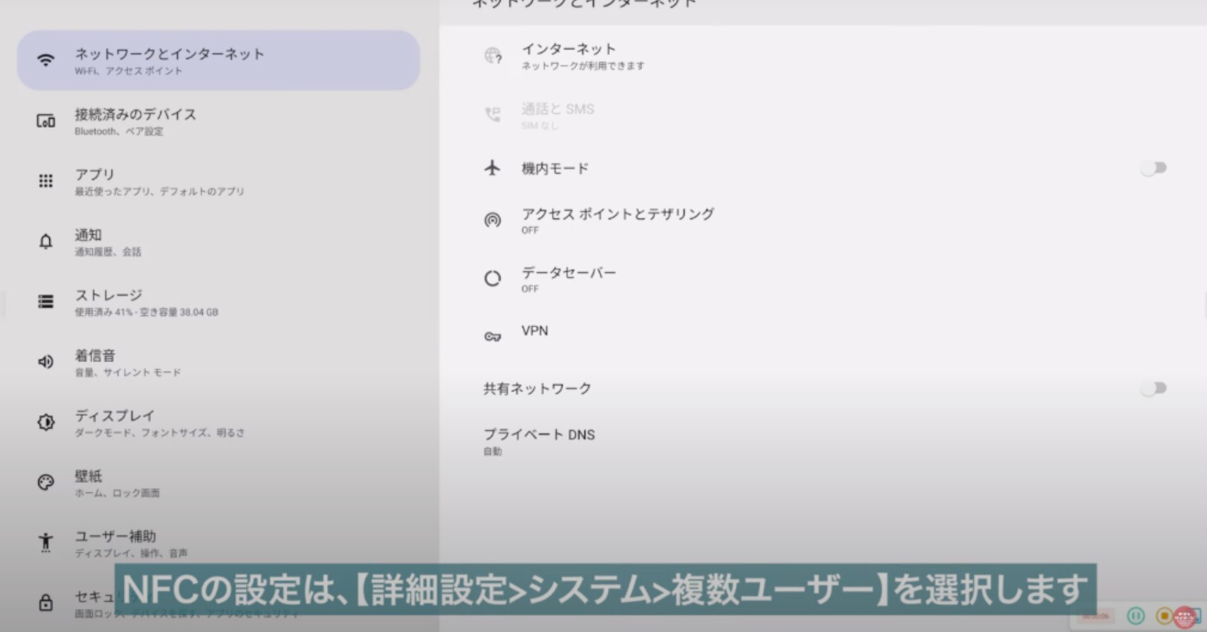The height and width of the screenshot is (632, 1207).
Task: Stop the screen recording
Action: (1163, 616)
